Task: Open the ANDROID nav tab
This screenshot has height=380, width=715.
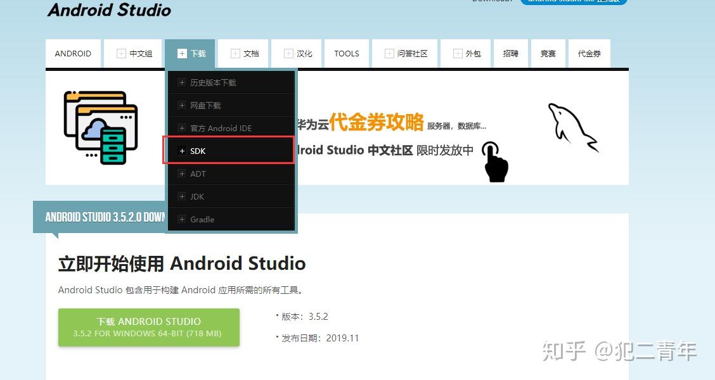Action: (x=73, y=54)
